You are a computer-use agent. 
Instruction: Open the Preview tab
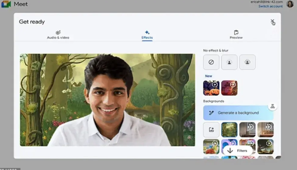pos(236,35)
